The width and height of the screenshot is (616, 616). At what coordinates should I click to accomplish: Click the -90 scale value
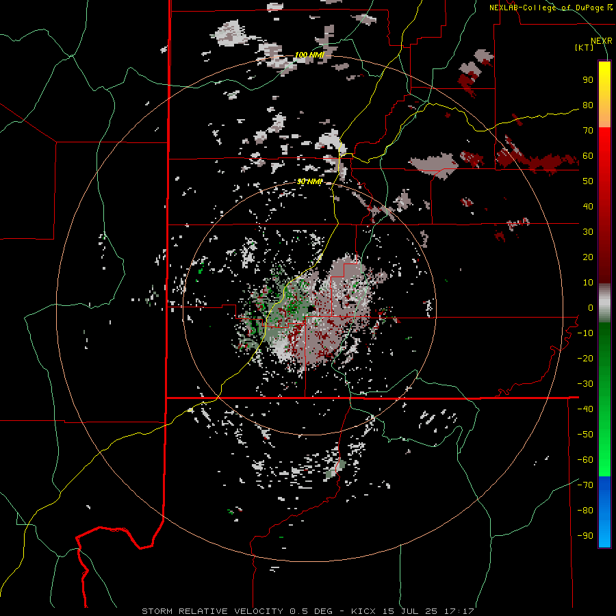(585, 536)
